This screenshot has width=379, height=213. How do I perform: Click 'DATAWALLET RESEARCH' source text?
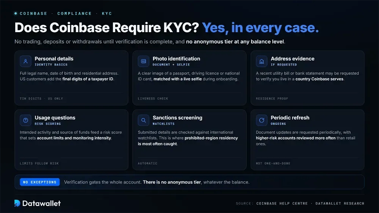340,203
